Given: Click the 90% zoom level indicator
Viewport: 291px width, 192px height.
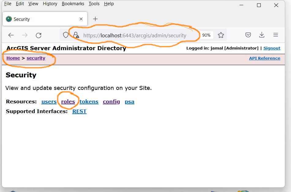Looking at the screenshot, I should (206, 35).
